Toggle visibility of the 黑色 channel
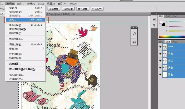This screenshot has width=185, height=109. click(160, 75)
